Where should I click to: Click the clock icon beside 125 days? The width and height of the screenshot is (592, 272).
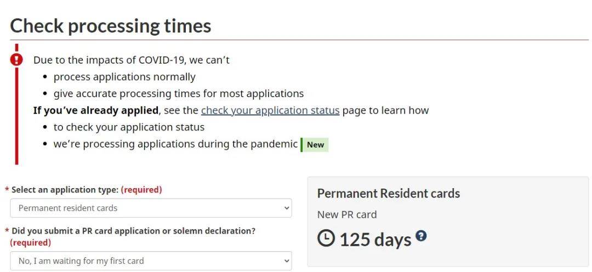(x=326, y=238)
